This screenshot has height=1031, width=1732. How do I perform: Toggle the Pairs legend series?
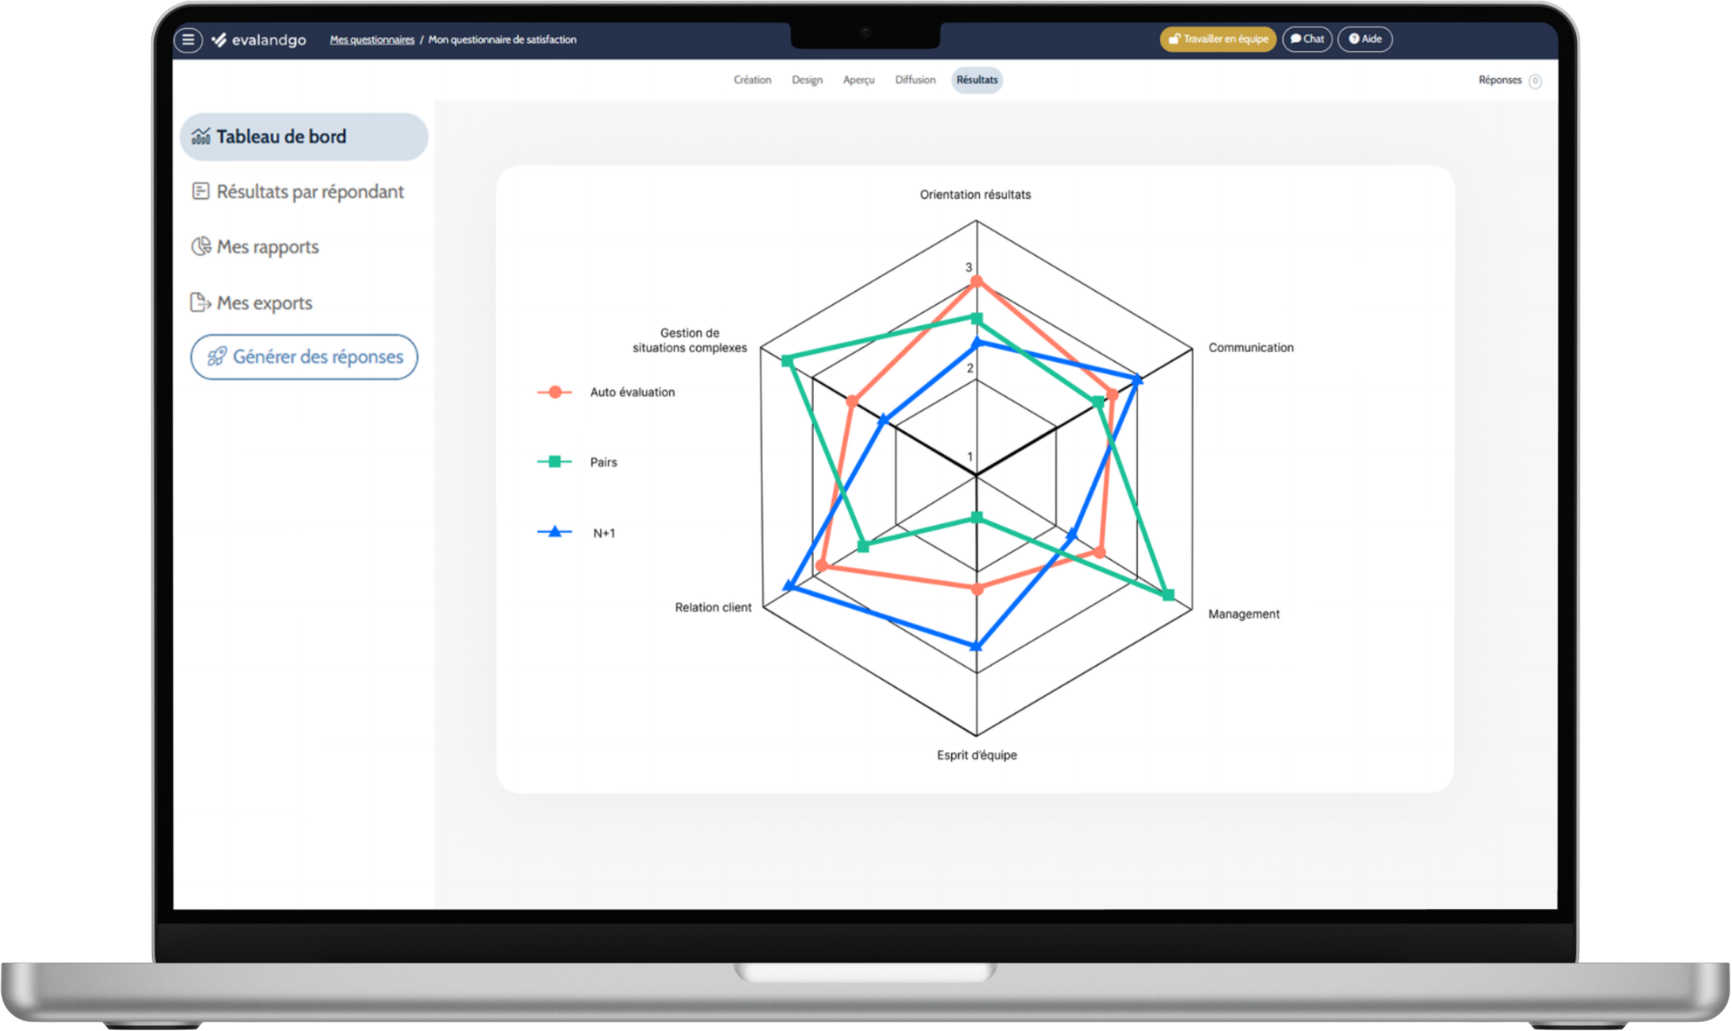577,462
